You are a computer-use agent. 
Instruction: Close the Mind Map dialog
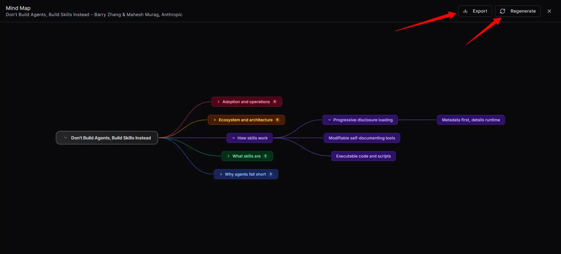(549, 11)
